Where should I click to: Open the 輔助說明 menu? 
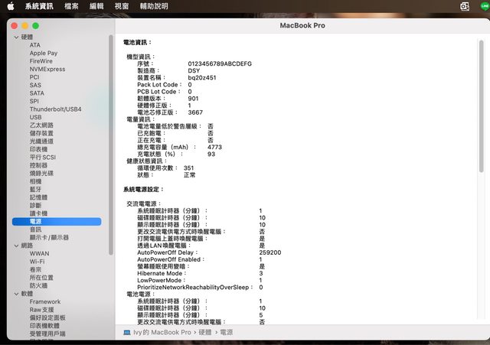[x=154, y=6]
